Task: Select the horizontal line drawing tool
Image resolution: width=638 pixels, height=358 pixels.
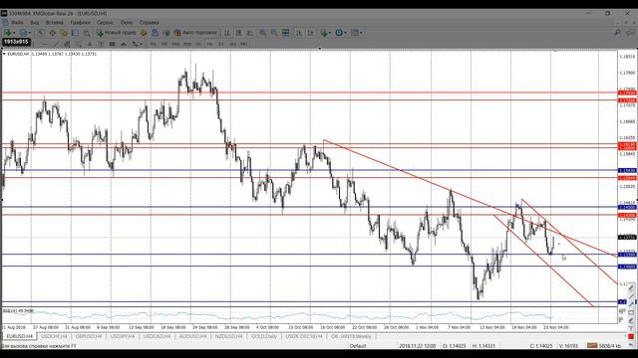Action: click(45, 44)
